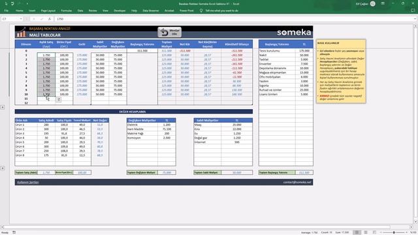Image resolution: width=418 pixels, height=235 pixels.
Task: Click the vertical scrollbar up arrow
Action: 415,26
